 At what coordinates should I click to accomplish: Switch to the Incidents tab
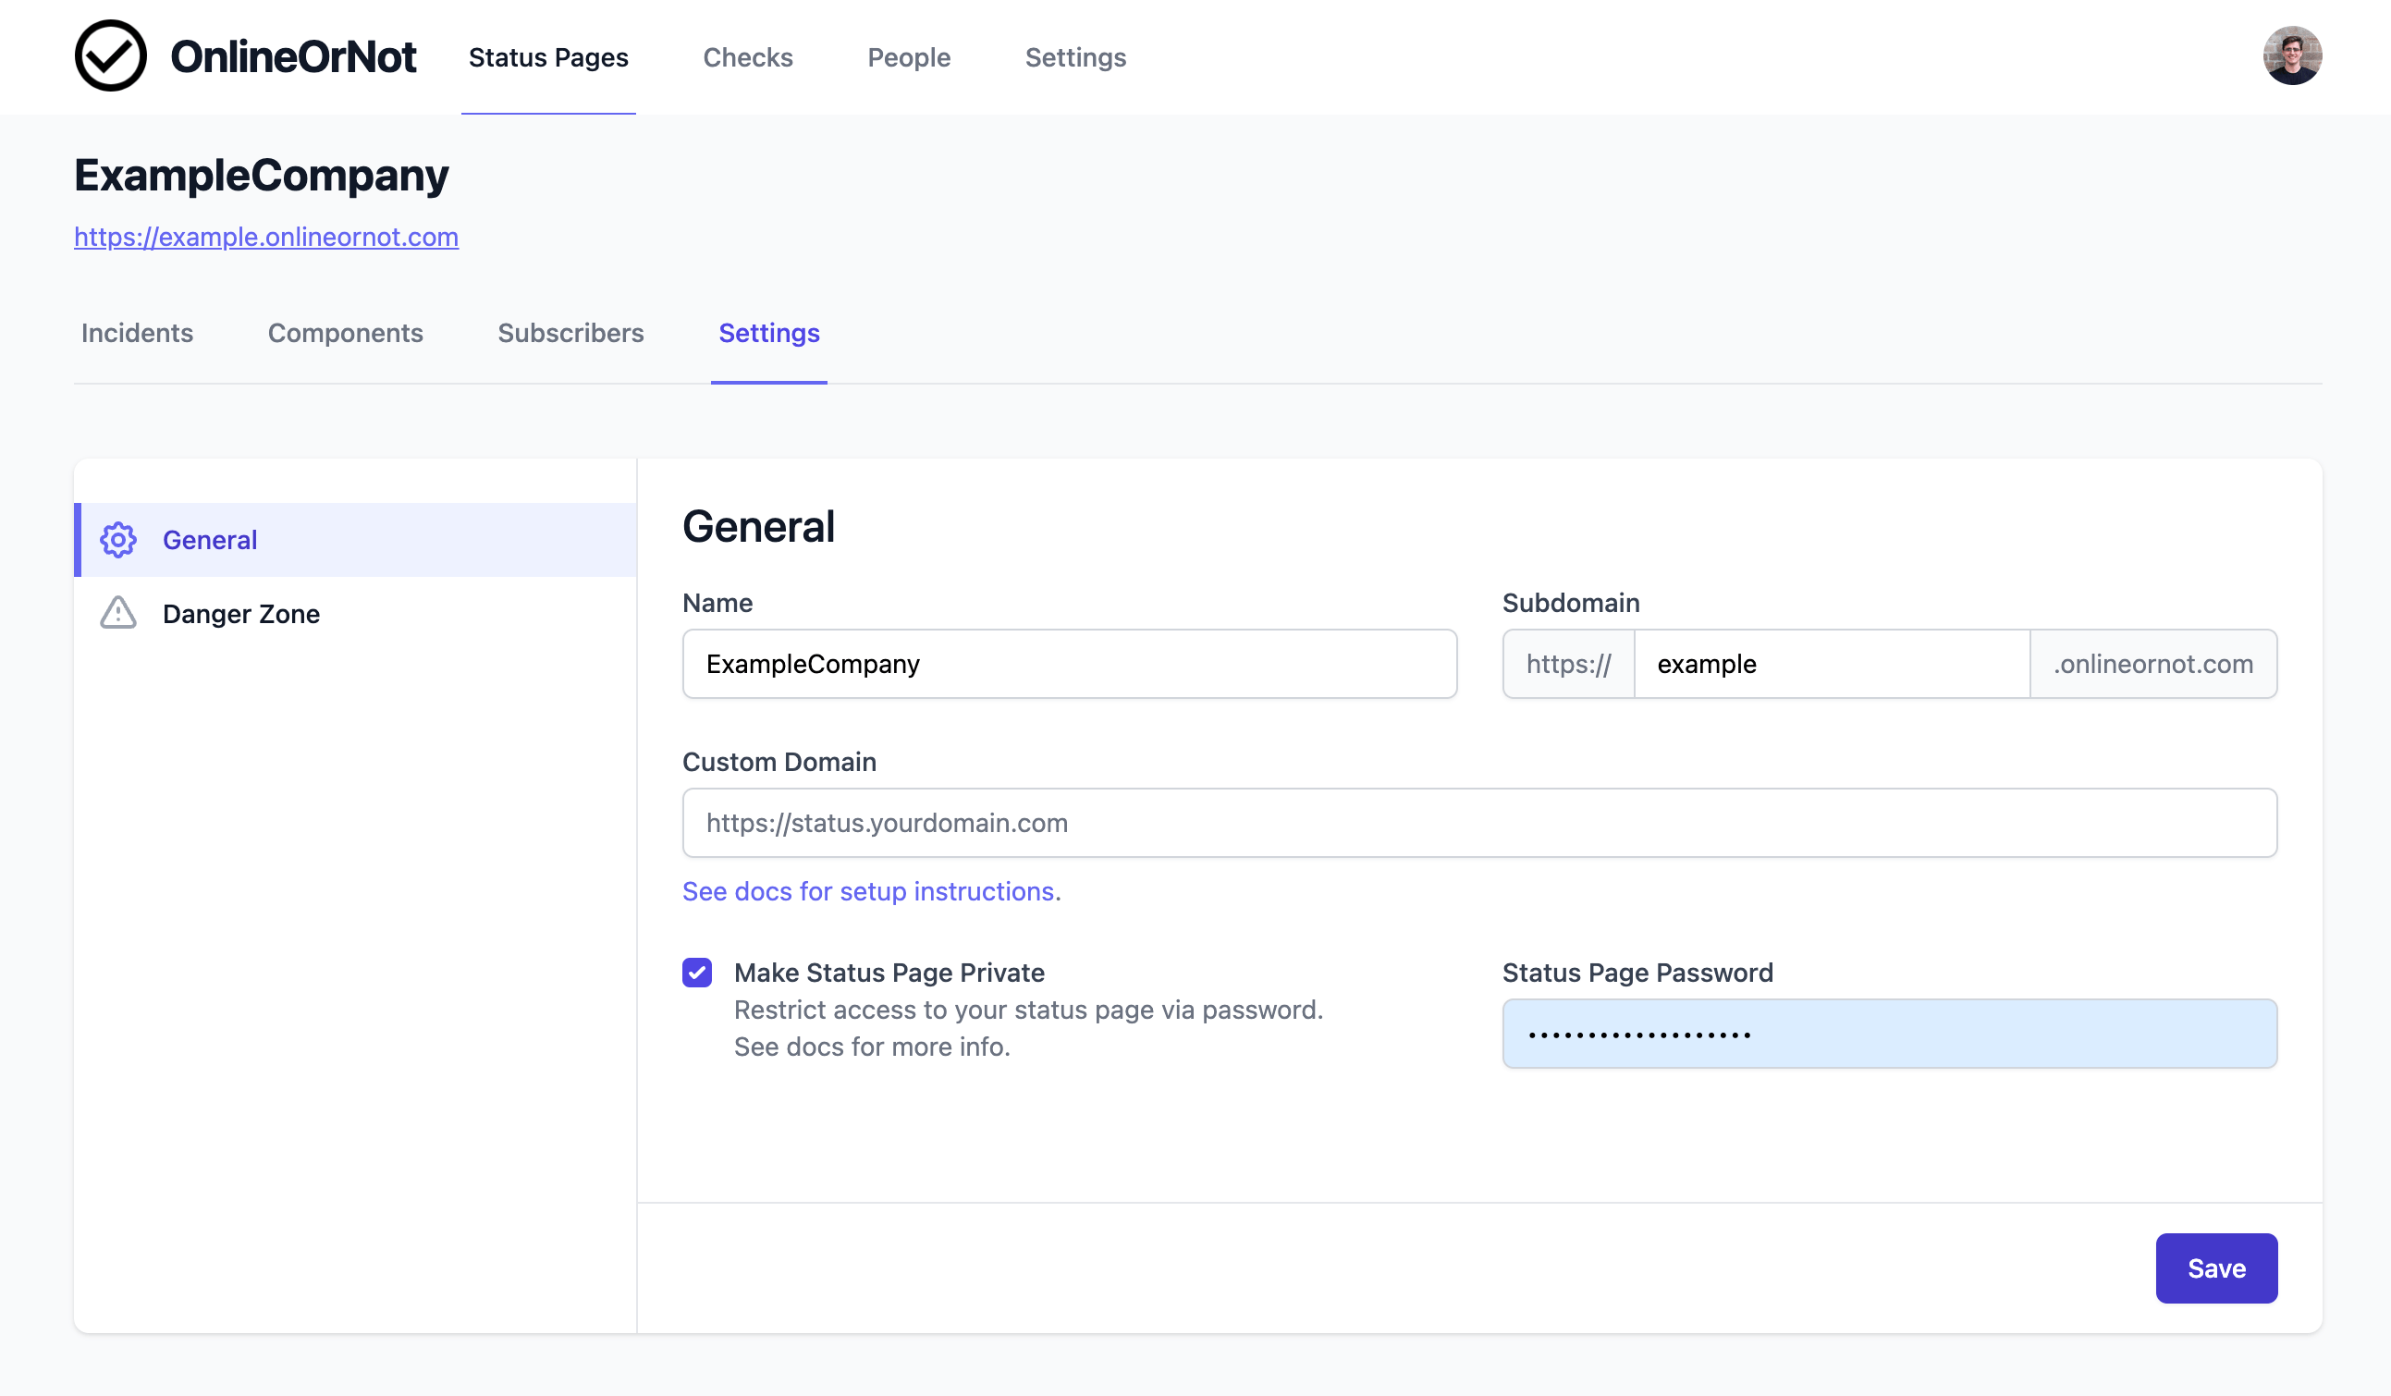coord(137,333)
